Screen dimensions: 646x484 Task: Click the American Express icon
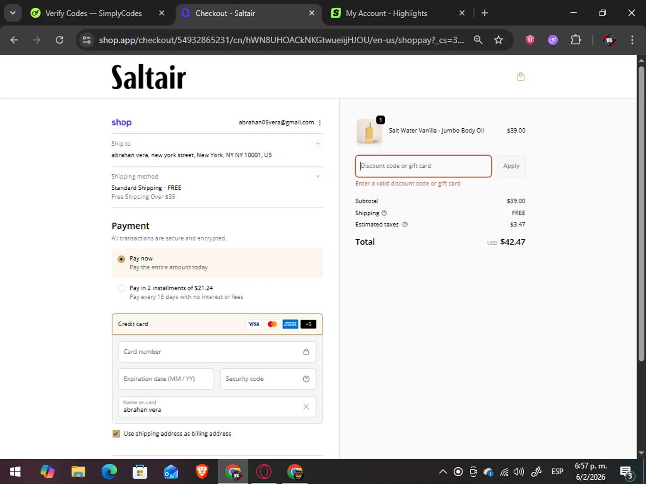[x=290, y=324]
